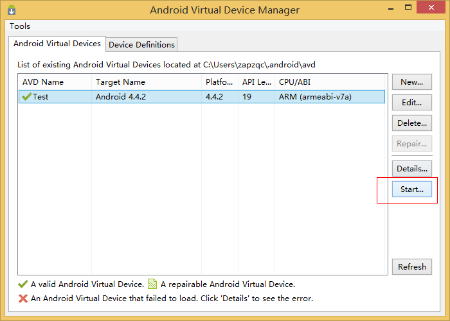The height and width of the screenshot is (321, 450).
Task: Minimize the AVD Manager window
Action: 391,8
